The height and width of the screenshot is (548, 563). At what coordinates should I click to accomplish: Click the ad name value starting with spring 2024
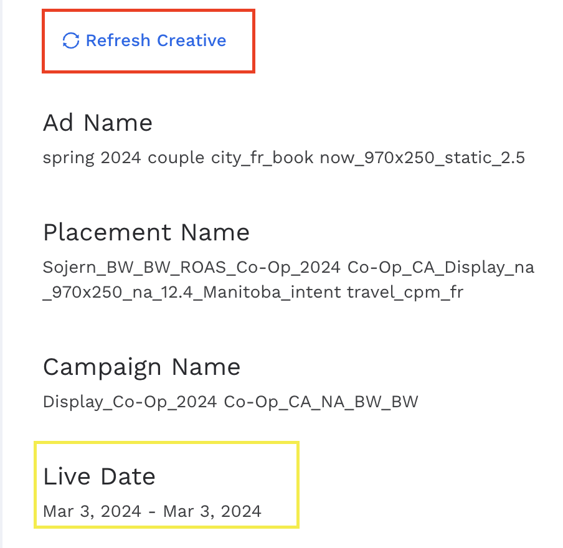point(283,158)
